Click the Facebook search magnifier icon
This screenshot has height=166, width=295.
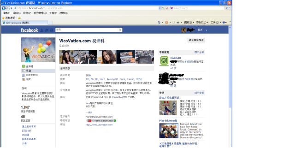[120, 30]
